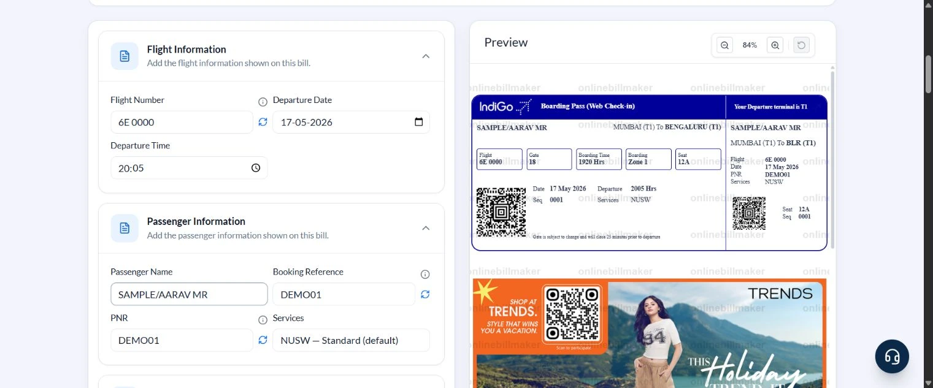Regenerate the PNR with refresh icon
Image resolution: width=933 pixels, height=388 pixels.
pos(263,340)
